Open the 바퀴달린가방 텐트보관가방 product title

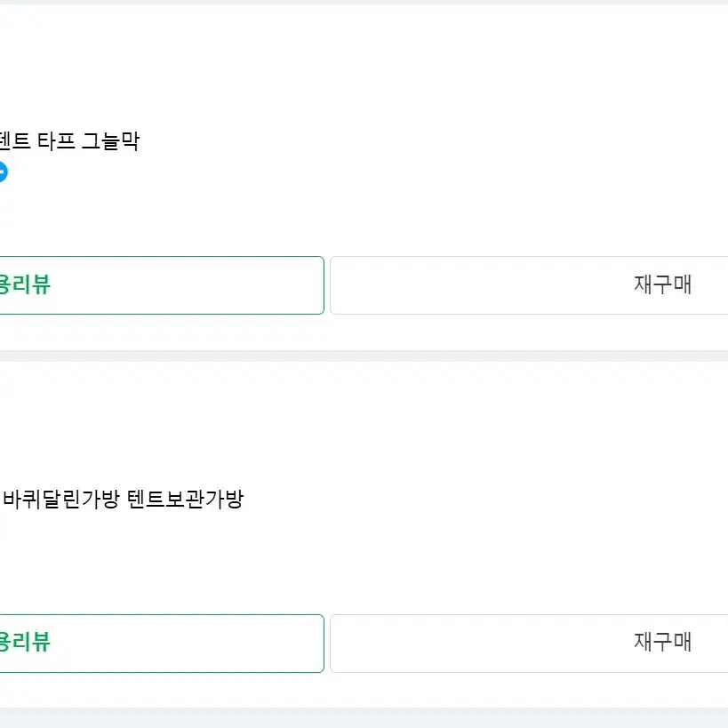click(x=123, y=499)
